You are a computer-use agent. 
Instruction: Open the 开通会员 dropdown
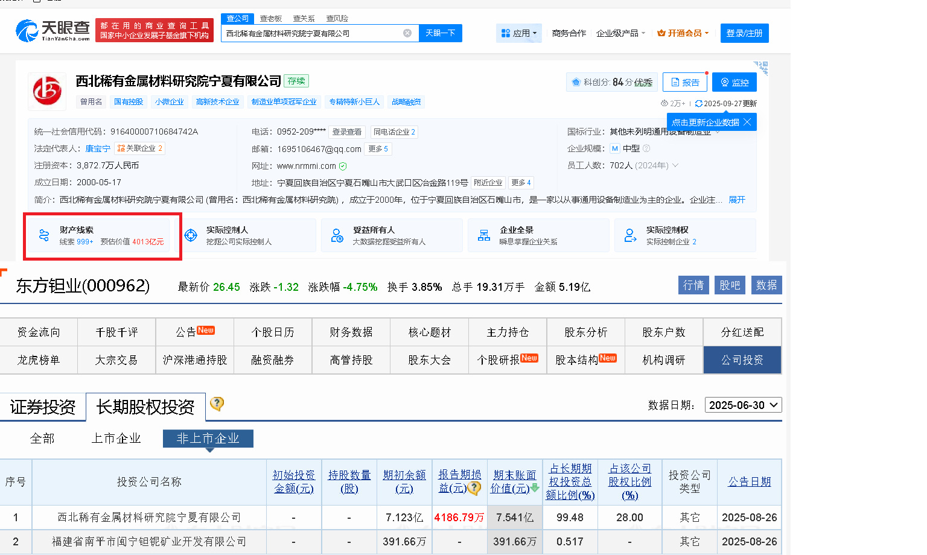pyautogui.click(x=683, y=33)
